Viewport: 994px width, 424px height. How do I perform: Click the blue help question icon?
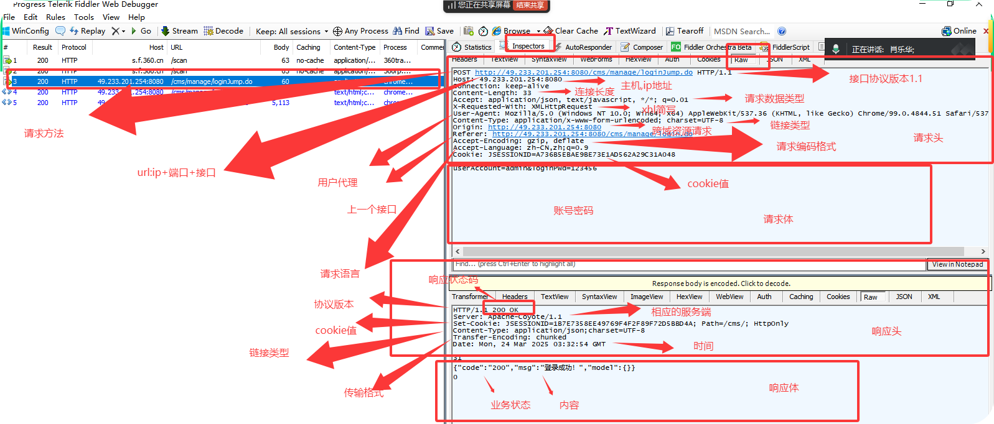point(782,31)
